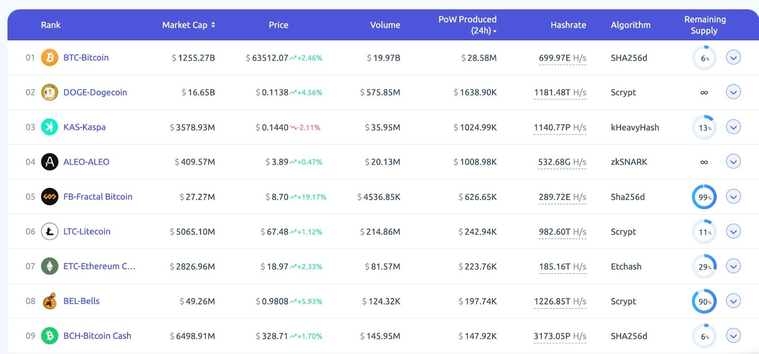Expand the ALEO-ALEO row chevron
Image resolution: width=759 pixels, height=354 pixels.
pyautogui.click(x=733, y=162)
